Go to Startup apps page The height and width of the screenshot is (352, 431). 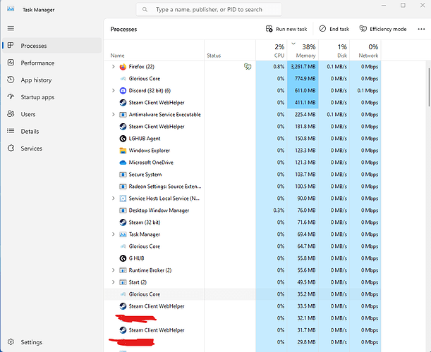tap(52, 97)
